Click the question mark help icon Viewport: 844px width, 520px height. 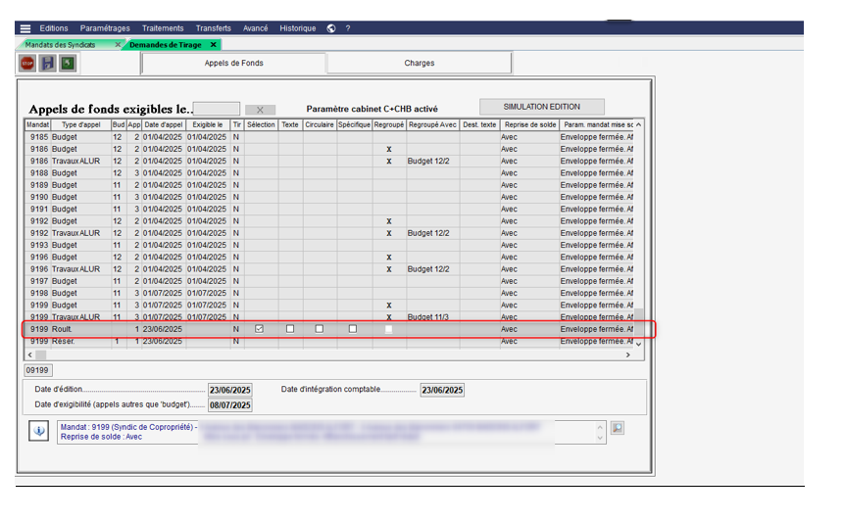[348, 28]
